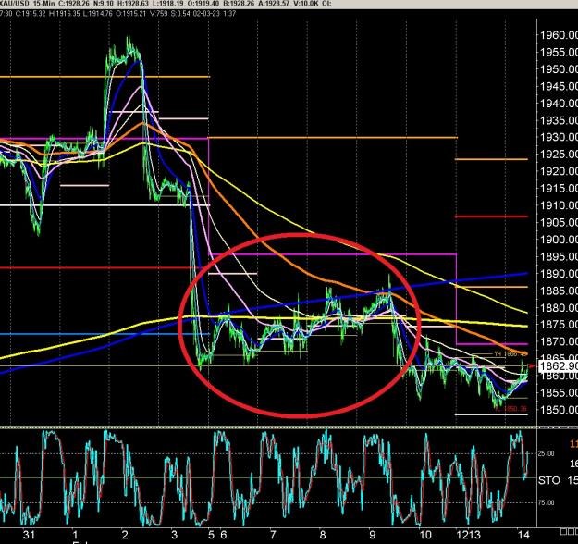The height and width of the screenshot is (544, 578).
Task: Click the 1900.00 price axis label
Action: pos(559,240)
